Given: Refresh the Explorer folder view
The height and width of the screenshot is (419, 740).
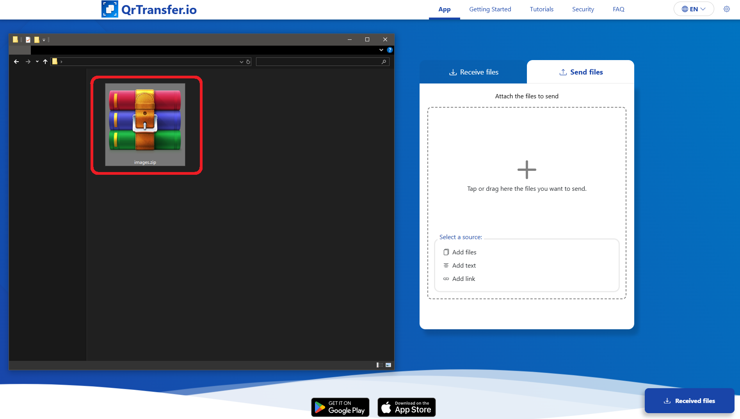Looking at the screenshot, I should coord(248,62).
